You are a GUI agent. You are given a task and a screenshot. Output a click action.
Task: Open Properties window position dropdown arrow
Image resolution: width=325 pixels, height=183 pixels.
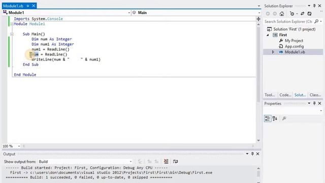pyautogui.click(x=309, y=103)
